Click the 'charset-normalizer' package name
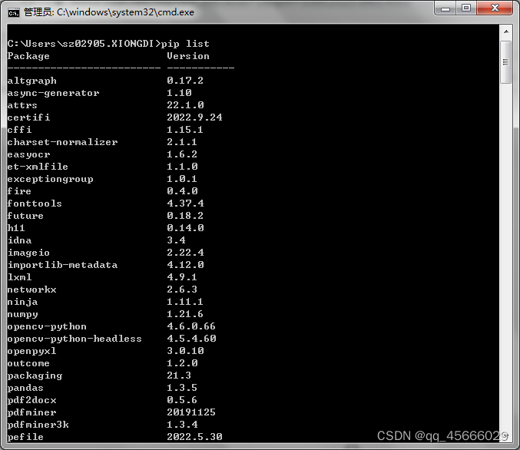Screen dimensions: 520x450 (x=62, y=142)
